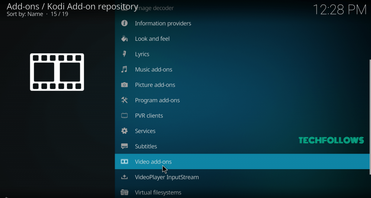371x198 pixels.
Task: Click the Look and feel paint bucket icon
Action: pos(124,38)
